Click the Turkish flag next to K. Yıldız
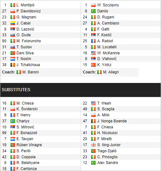Image resolution: width=161 pixels, height=171 pixels. coord(93,65)
